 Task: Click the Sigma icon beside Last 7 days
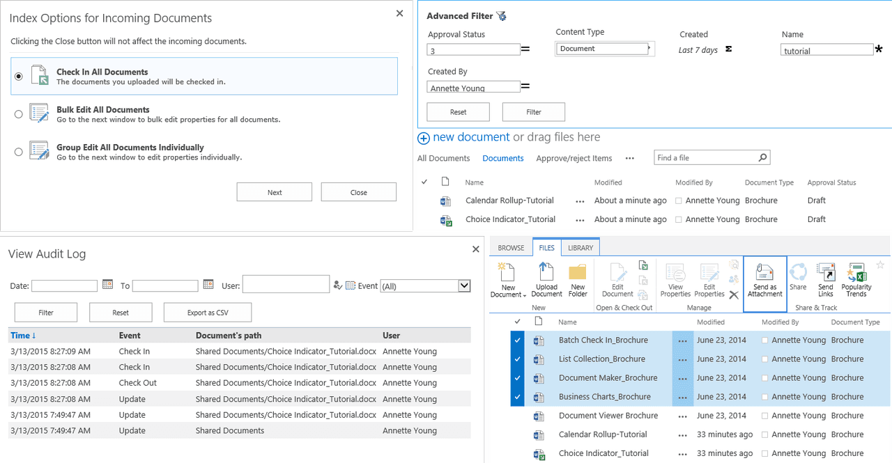pos(729,49)
